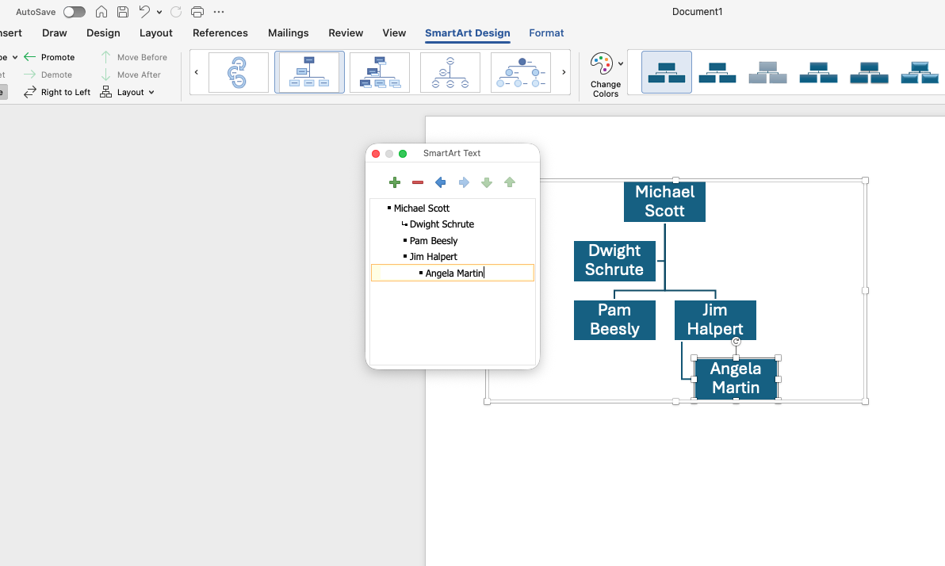945x566 pixels.
Task: Click the Change Colors palette icon
Action: point(601,63)
